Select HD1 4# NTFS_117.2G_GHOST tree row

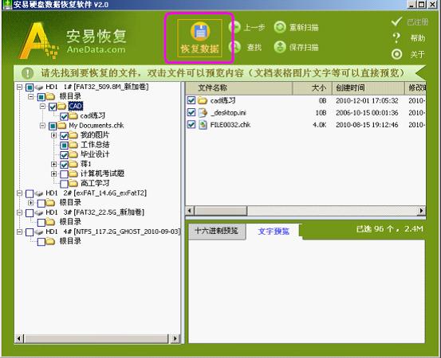pyautogui.click(x=112, y=232)
